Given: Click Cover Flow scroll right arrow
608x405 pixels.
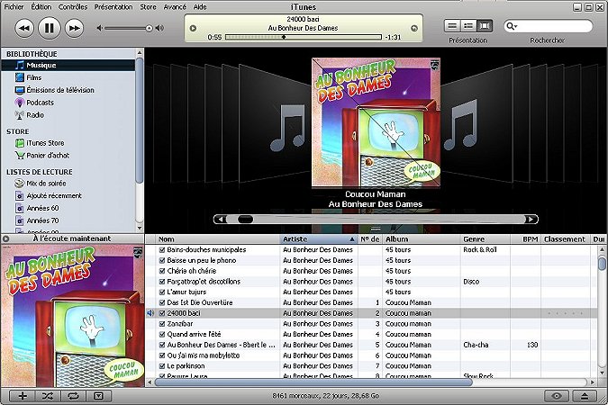Looking at the screenshot, I should coord(530,220).
